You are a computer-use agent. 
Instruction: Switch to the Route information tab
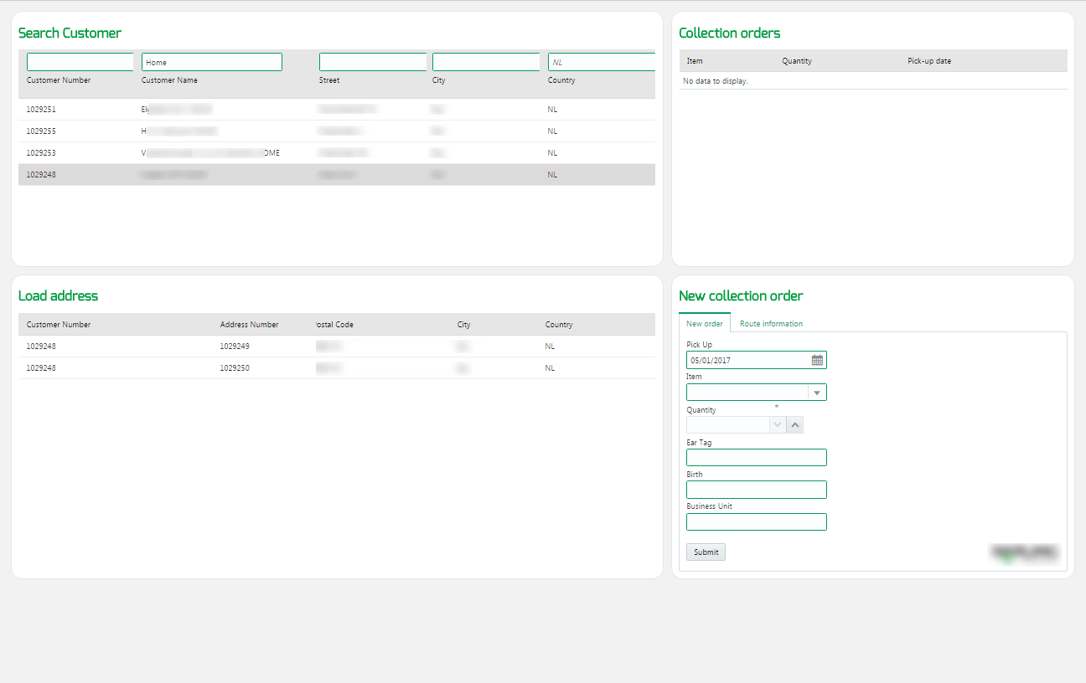[771, 324]
